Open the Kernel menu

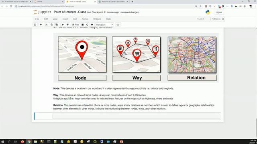[85, 19]
